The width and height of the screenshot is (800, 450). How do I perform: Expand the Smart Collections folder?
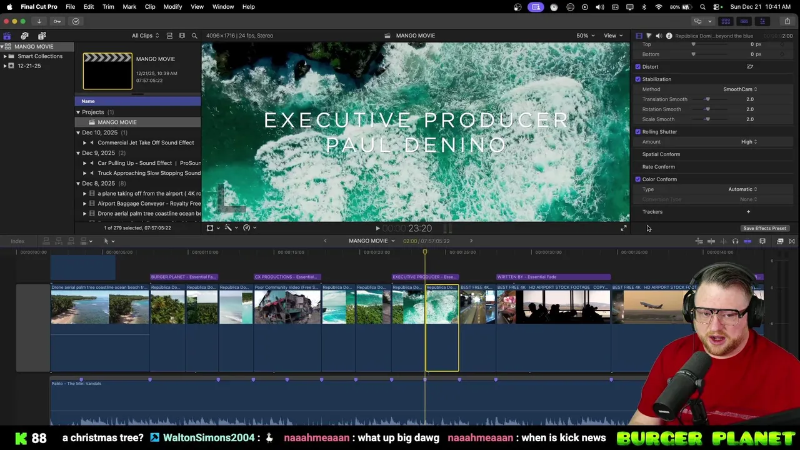5,56
